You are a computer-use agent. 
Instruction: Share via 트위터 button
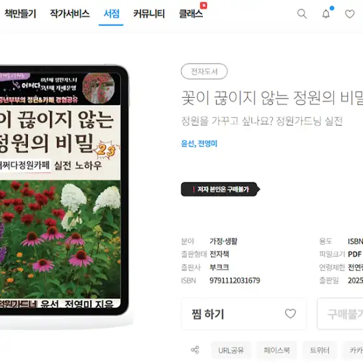(x=320, y=350)
